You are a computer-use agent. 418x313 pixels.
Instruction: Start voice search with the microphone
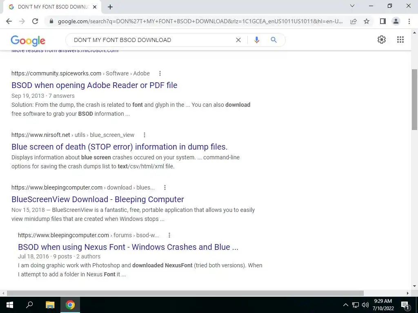coord(256,40)
